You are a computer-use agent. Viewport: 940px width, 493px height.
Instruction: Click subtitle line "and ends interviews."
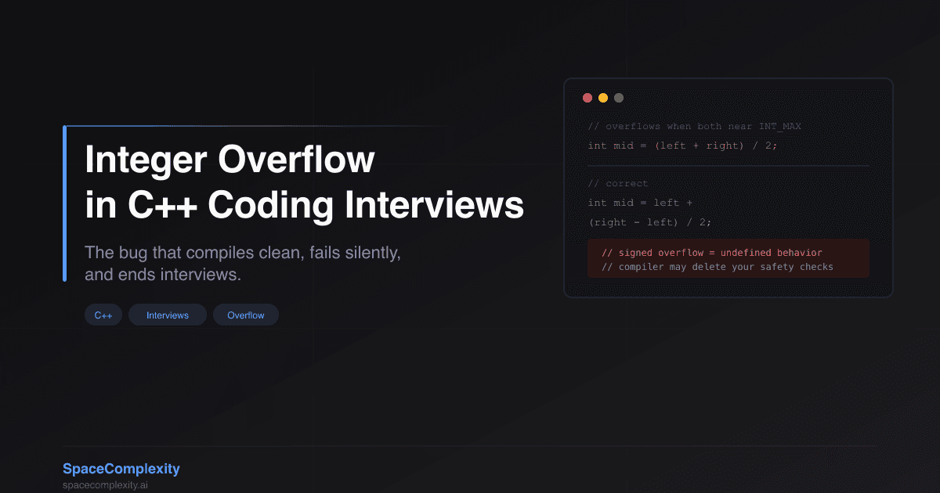pos(162,275)
